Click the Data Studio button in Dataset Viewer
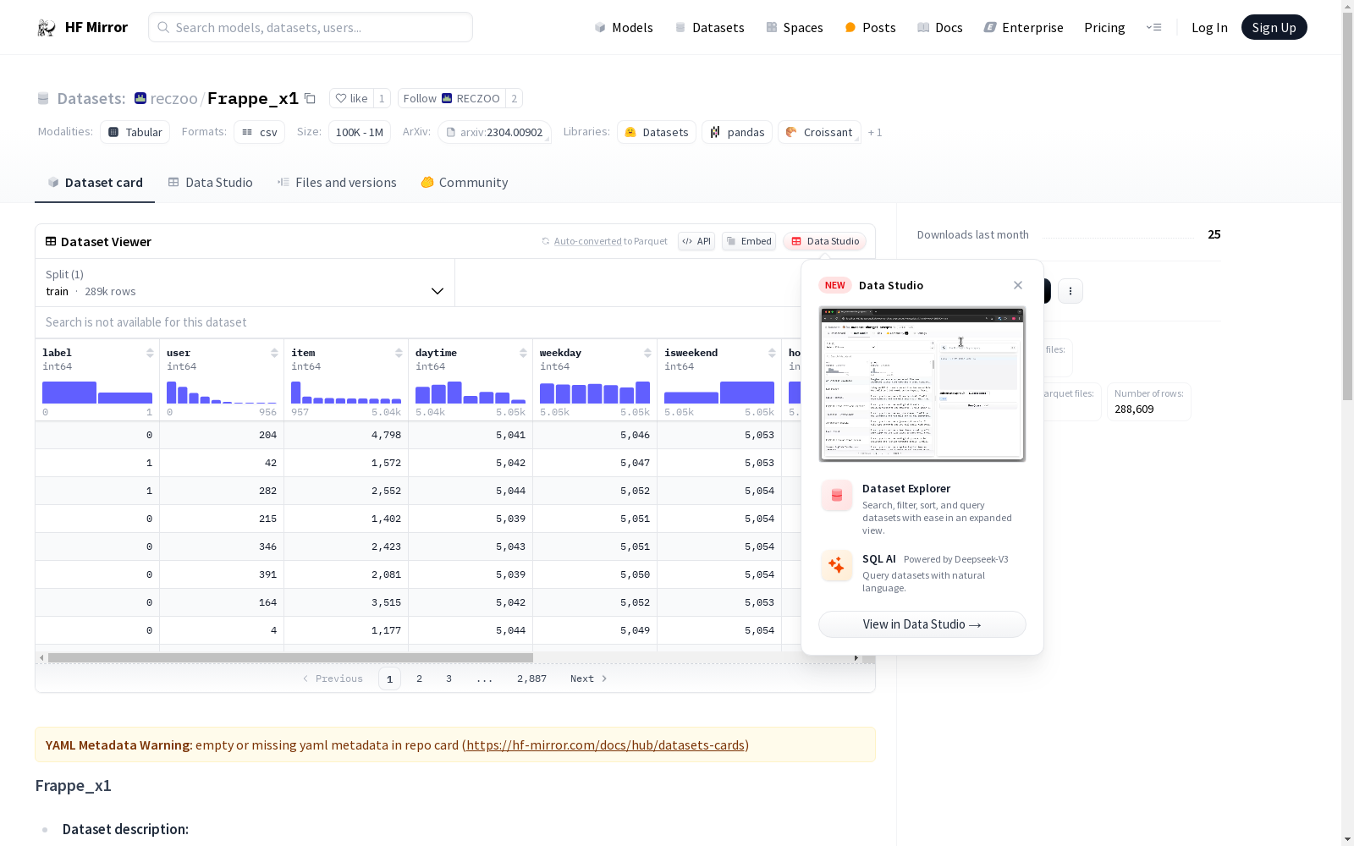 tap(824, 241)
